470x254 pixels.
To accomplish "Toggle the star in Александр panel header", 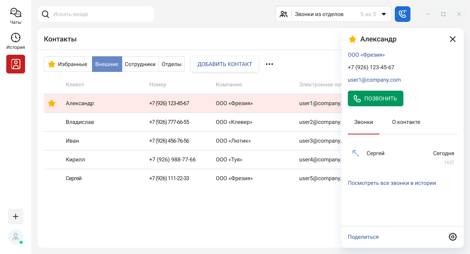I will (352, 39).
